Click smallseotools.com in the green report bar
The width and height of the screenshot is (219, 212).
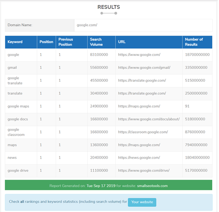tap(152, 186)
